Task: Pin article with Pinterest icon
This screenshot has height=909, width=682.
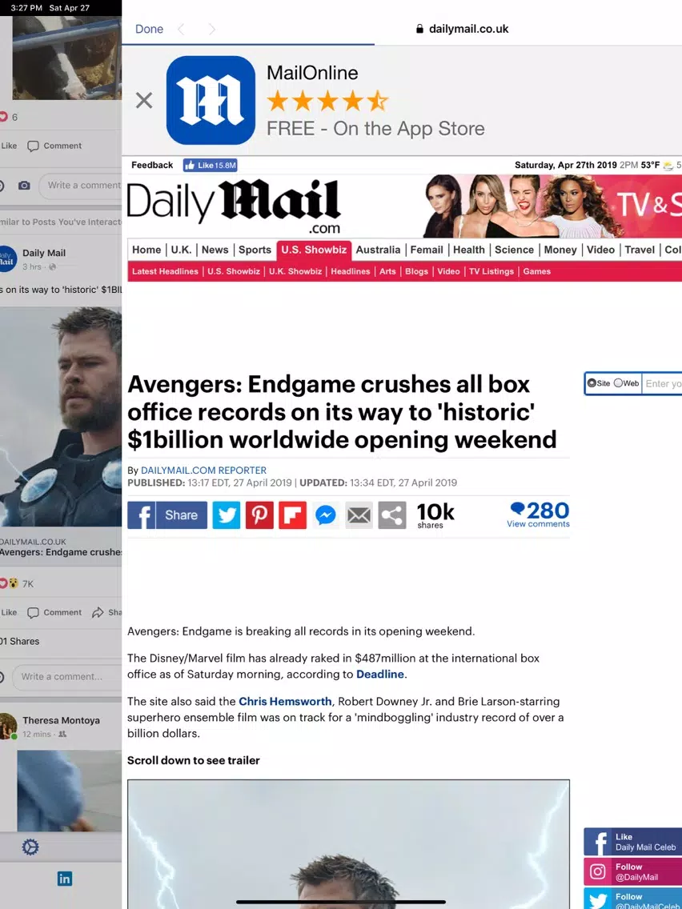Action: [x=259, y=515]
